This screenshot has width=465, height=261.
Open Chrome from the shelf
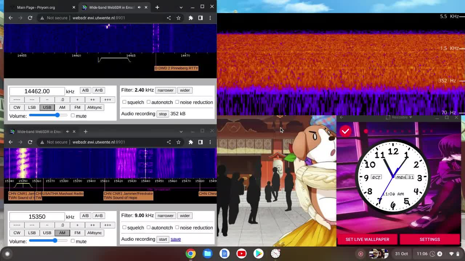click(x=191, y=254)
